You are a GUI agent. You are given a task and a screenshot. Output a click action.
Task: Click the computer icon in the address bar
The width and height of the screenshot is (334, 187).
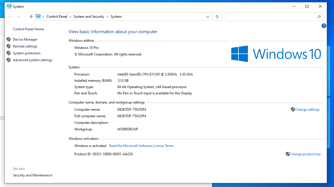coord(38,17)
